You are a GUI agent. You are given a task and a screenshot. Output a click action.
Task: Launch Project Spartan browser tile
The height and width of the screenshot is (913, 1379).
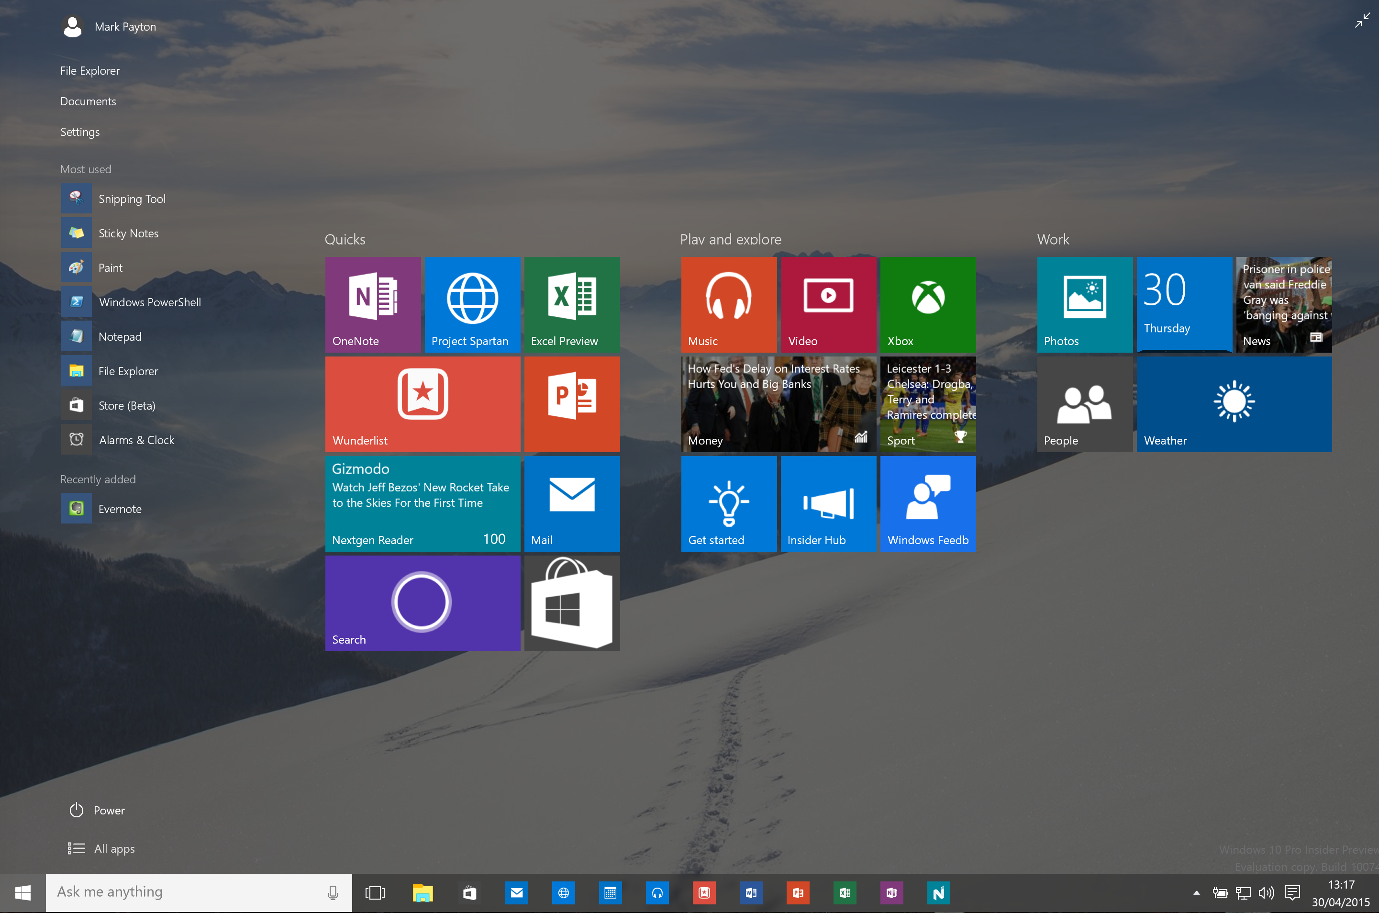click(472, 304)
